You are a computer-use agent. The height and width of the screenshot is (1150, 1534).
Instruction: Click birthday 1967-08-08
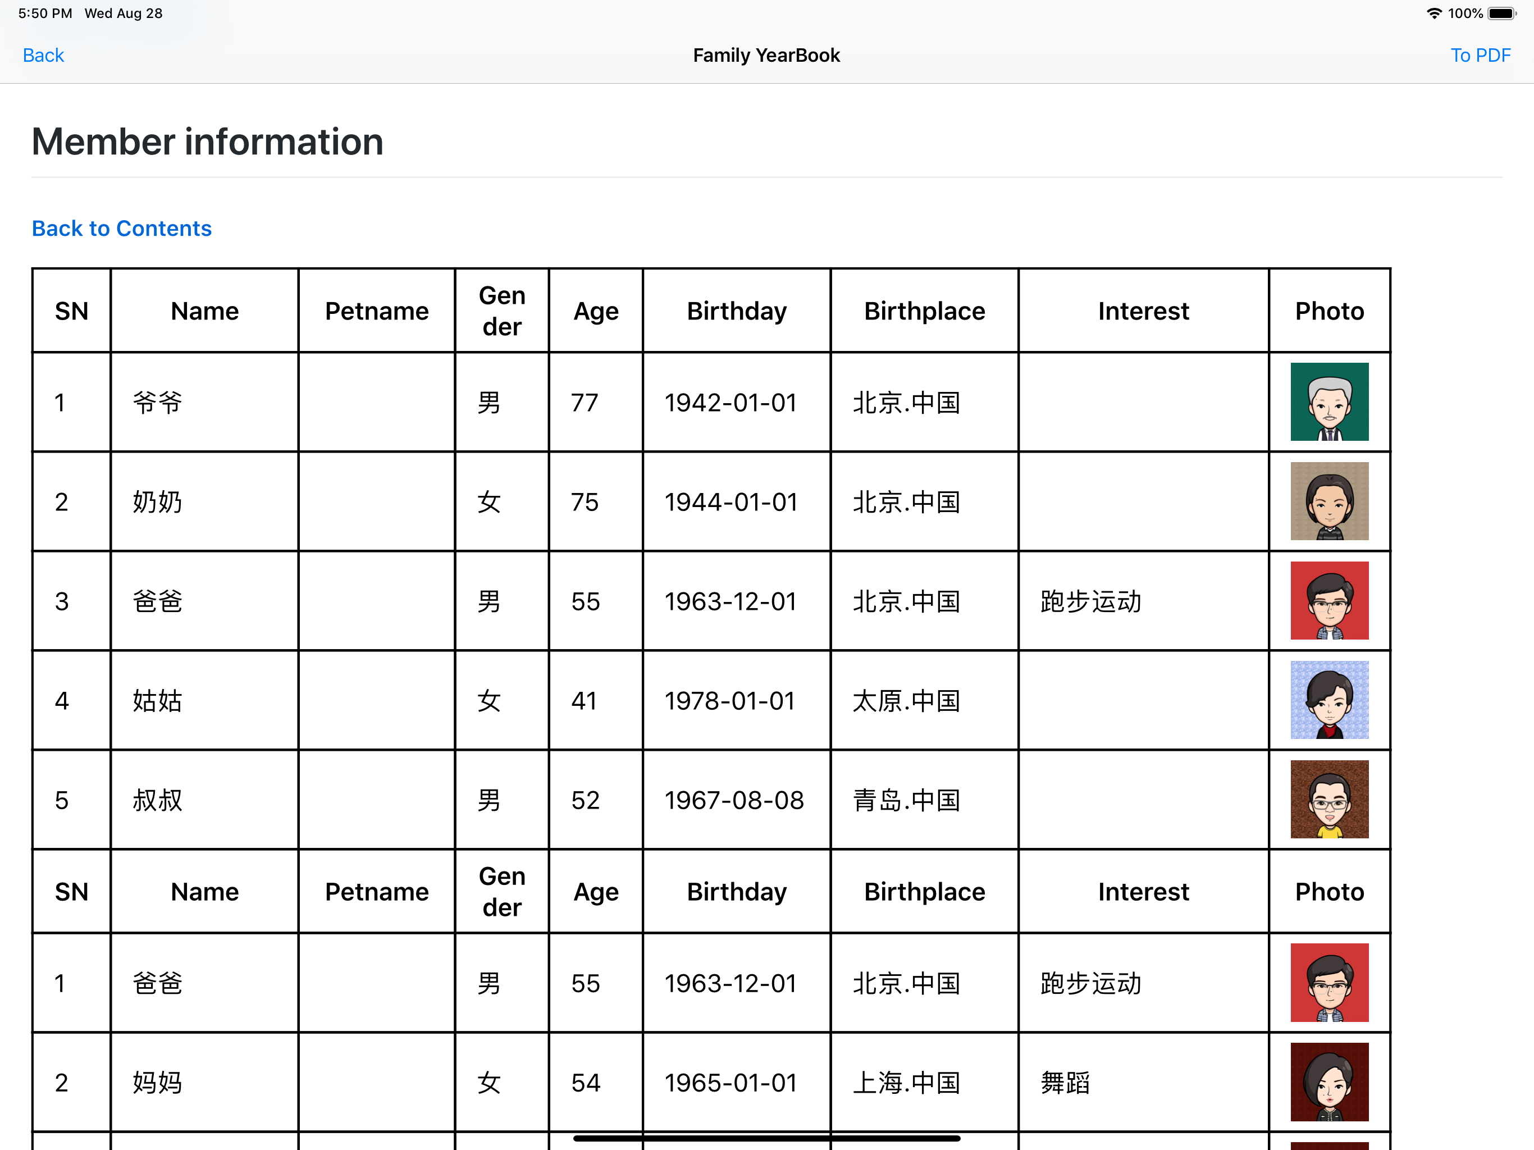[734, 800]
